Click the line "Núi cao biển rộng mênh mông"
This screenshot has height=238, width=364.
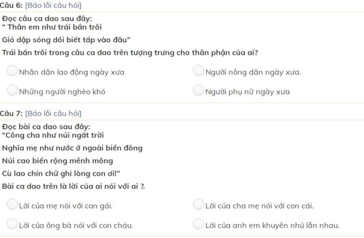57,161
